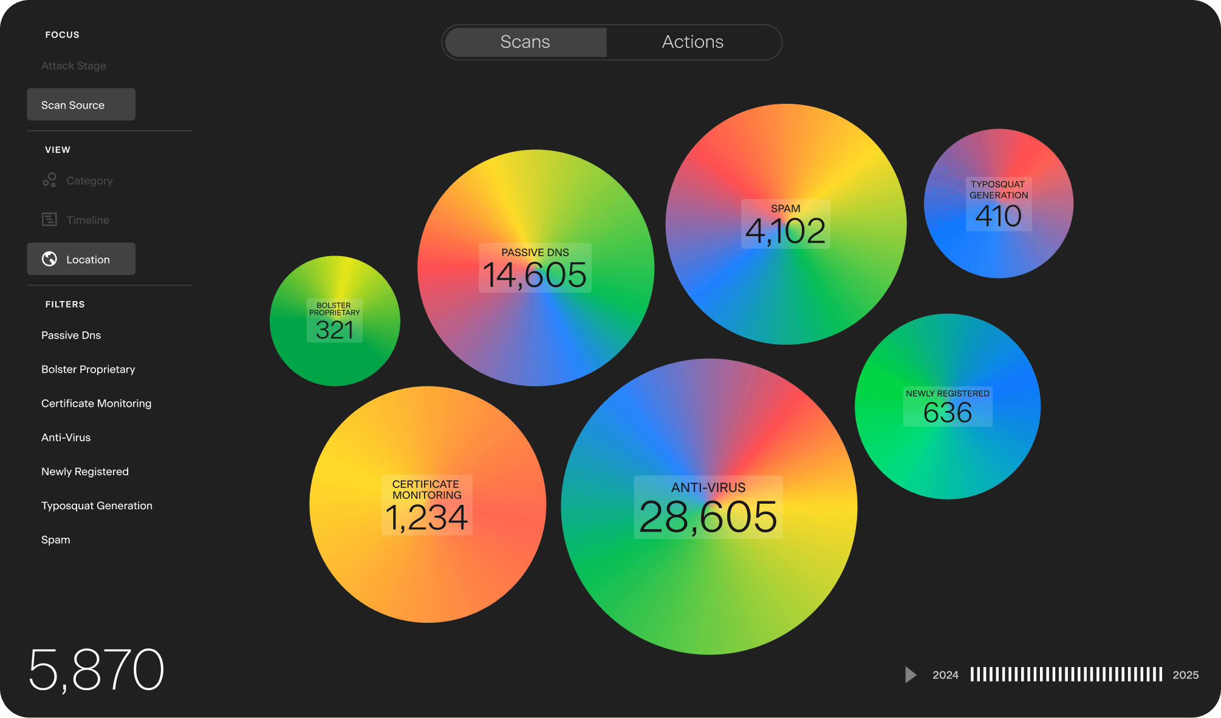Toggle the Bolster Proprietary filter
Image resolution: width=1221 pixels, height=718 pixels.
click(88, 369)
